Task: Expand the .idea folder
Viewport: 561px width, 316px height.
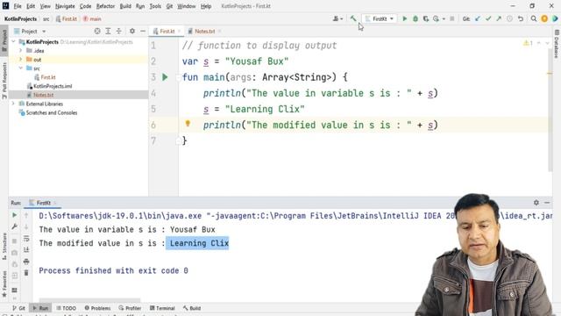Action: click(x=21, y=51)
